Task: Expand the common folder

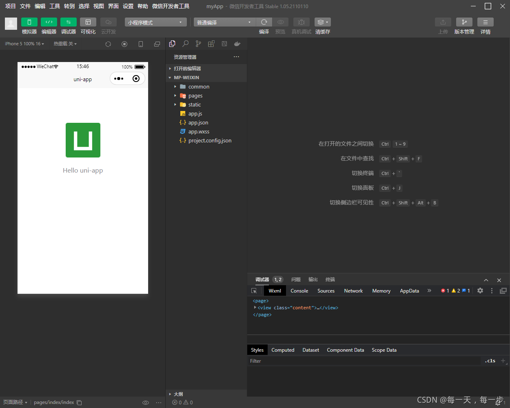Action: point(206,86)
